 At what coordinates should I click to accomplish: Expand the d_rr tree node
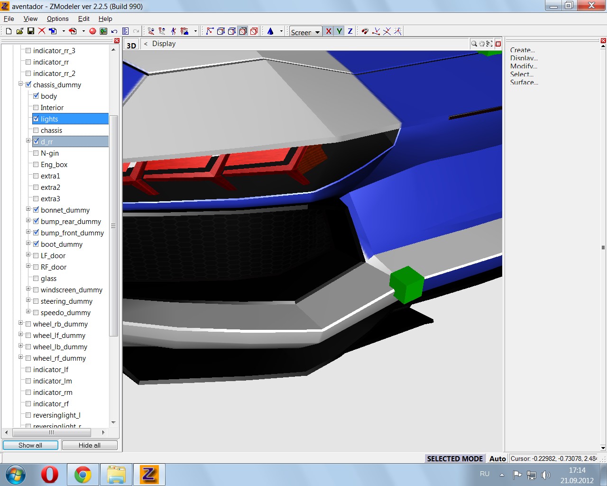[28, 140]
